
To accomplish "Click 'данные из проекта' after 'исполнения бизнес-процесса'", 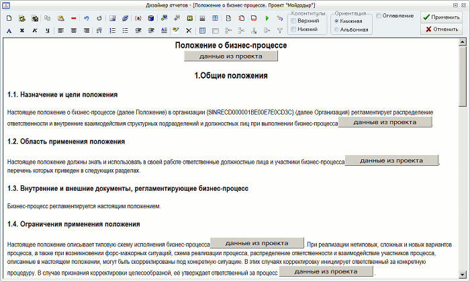I will tap(257, 243).
